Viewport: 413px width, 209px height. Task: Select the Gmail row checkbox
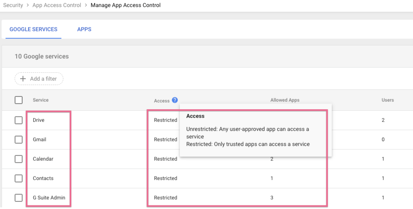coord(19,139)
